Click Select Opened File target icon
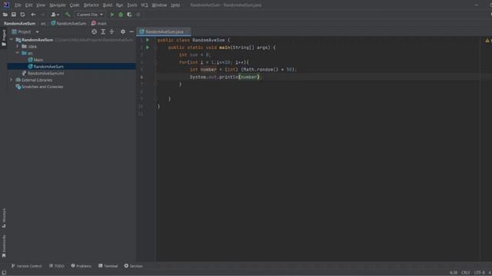 point(94,32)
